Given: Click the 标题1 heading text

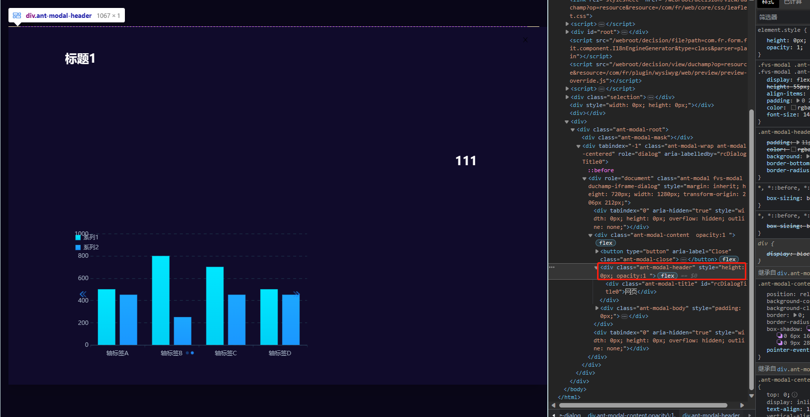Looking at the screenshot, I should [x=80, y=59].
